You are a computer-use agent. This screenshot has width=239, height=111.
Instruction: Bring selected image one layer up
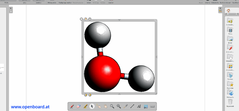85,95
